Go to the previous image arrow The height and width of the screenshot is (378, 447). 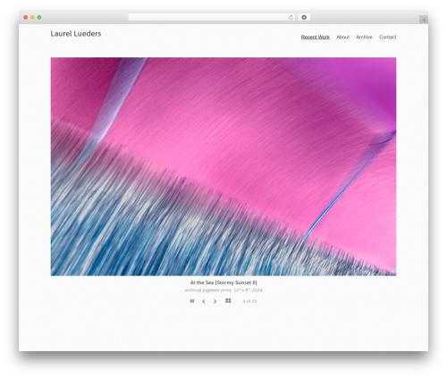[x=204, y=301]
